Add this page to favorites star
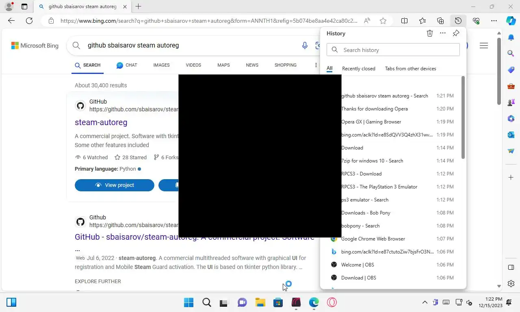Viewport: 520px width, 312px height. [383, 21]
